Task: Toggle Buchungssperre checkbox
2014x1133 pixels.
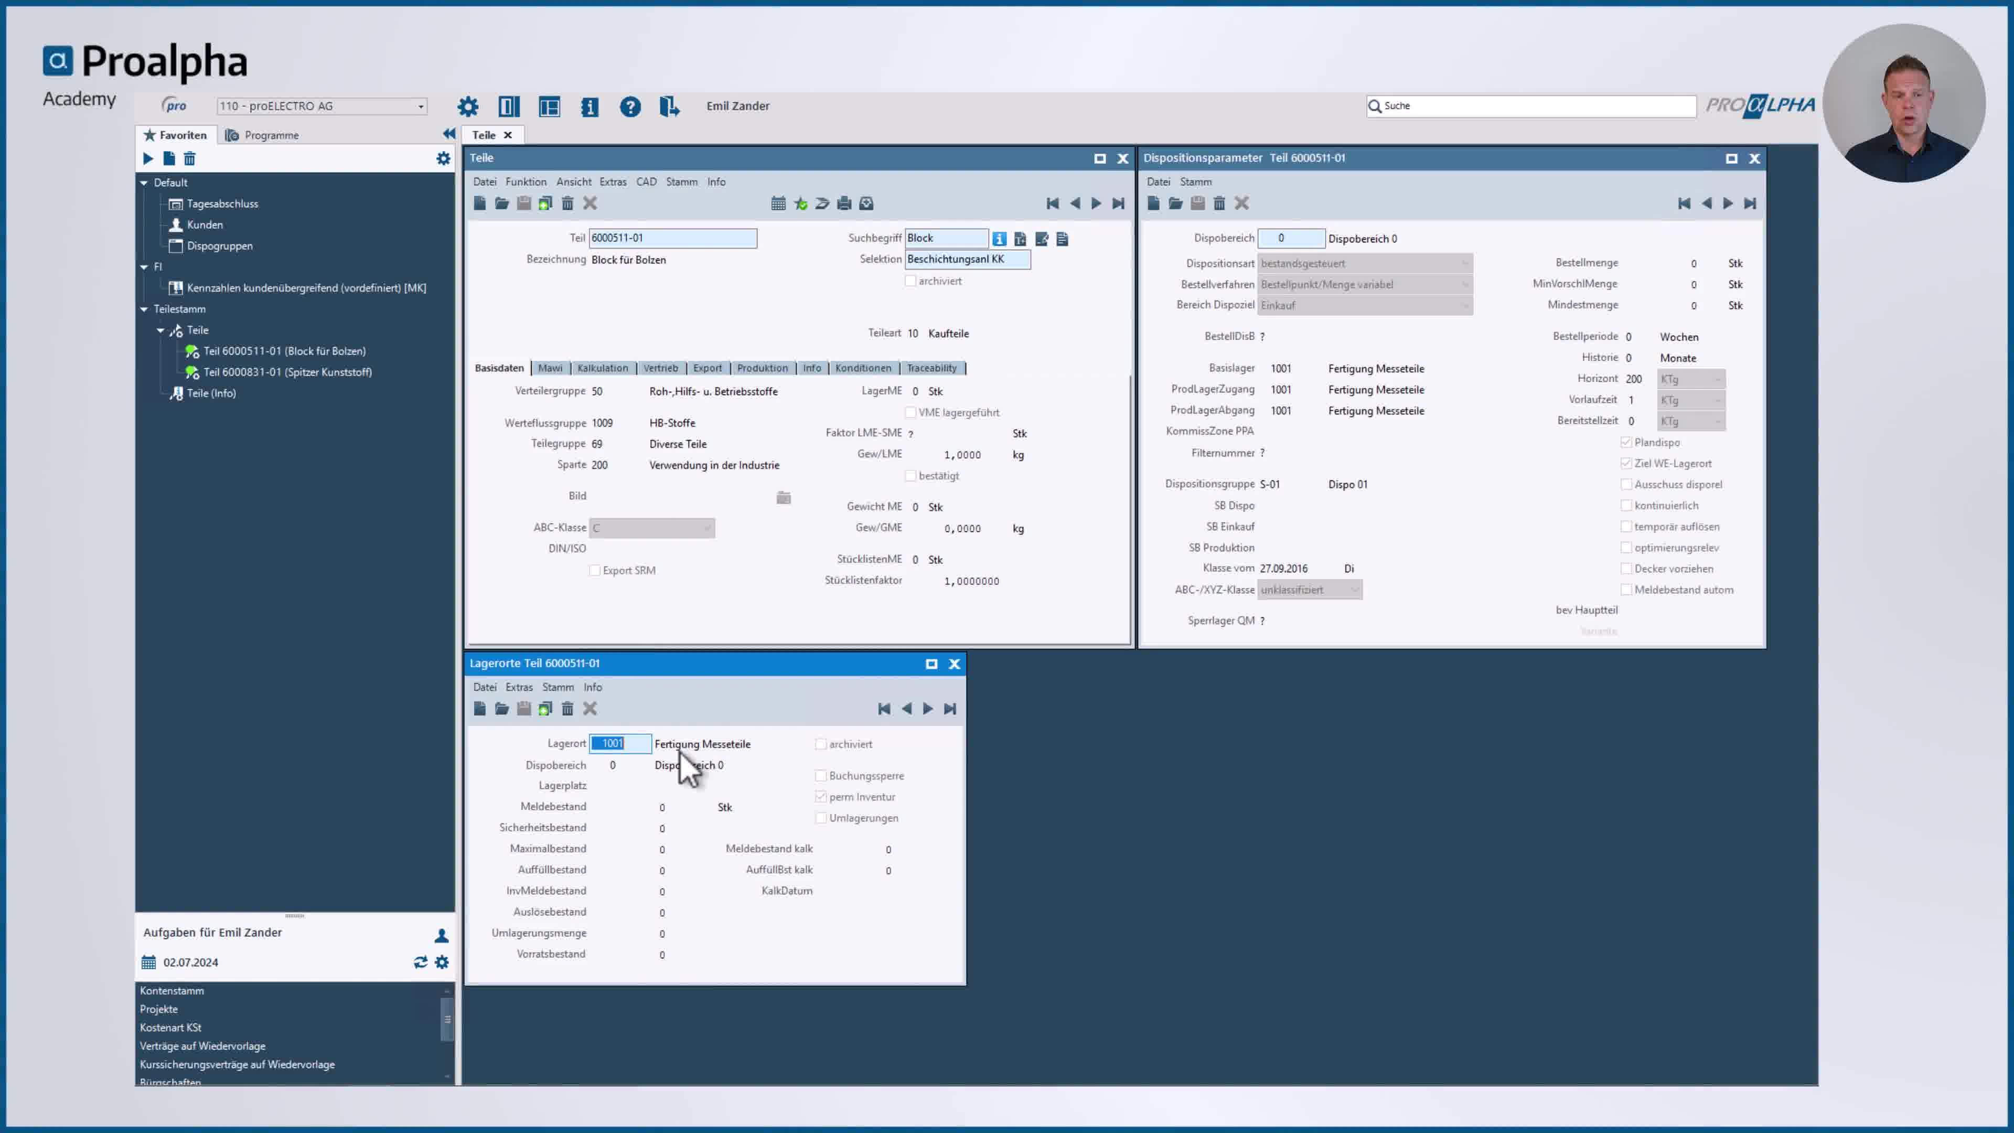Action: (820, 776)
